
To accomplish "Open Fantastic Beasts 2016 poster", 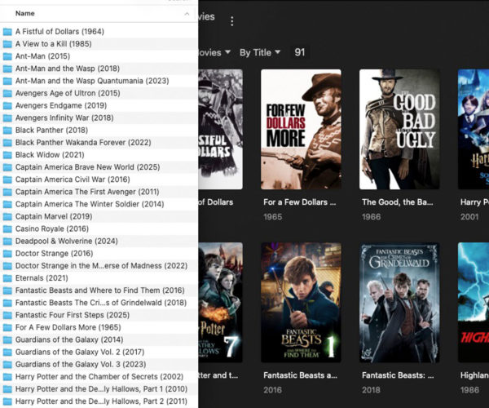I will click(x=301, y=303).
